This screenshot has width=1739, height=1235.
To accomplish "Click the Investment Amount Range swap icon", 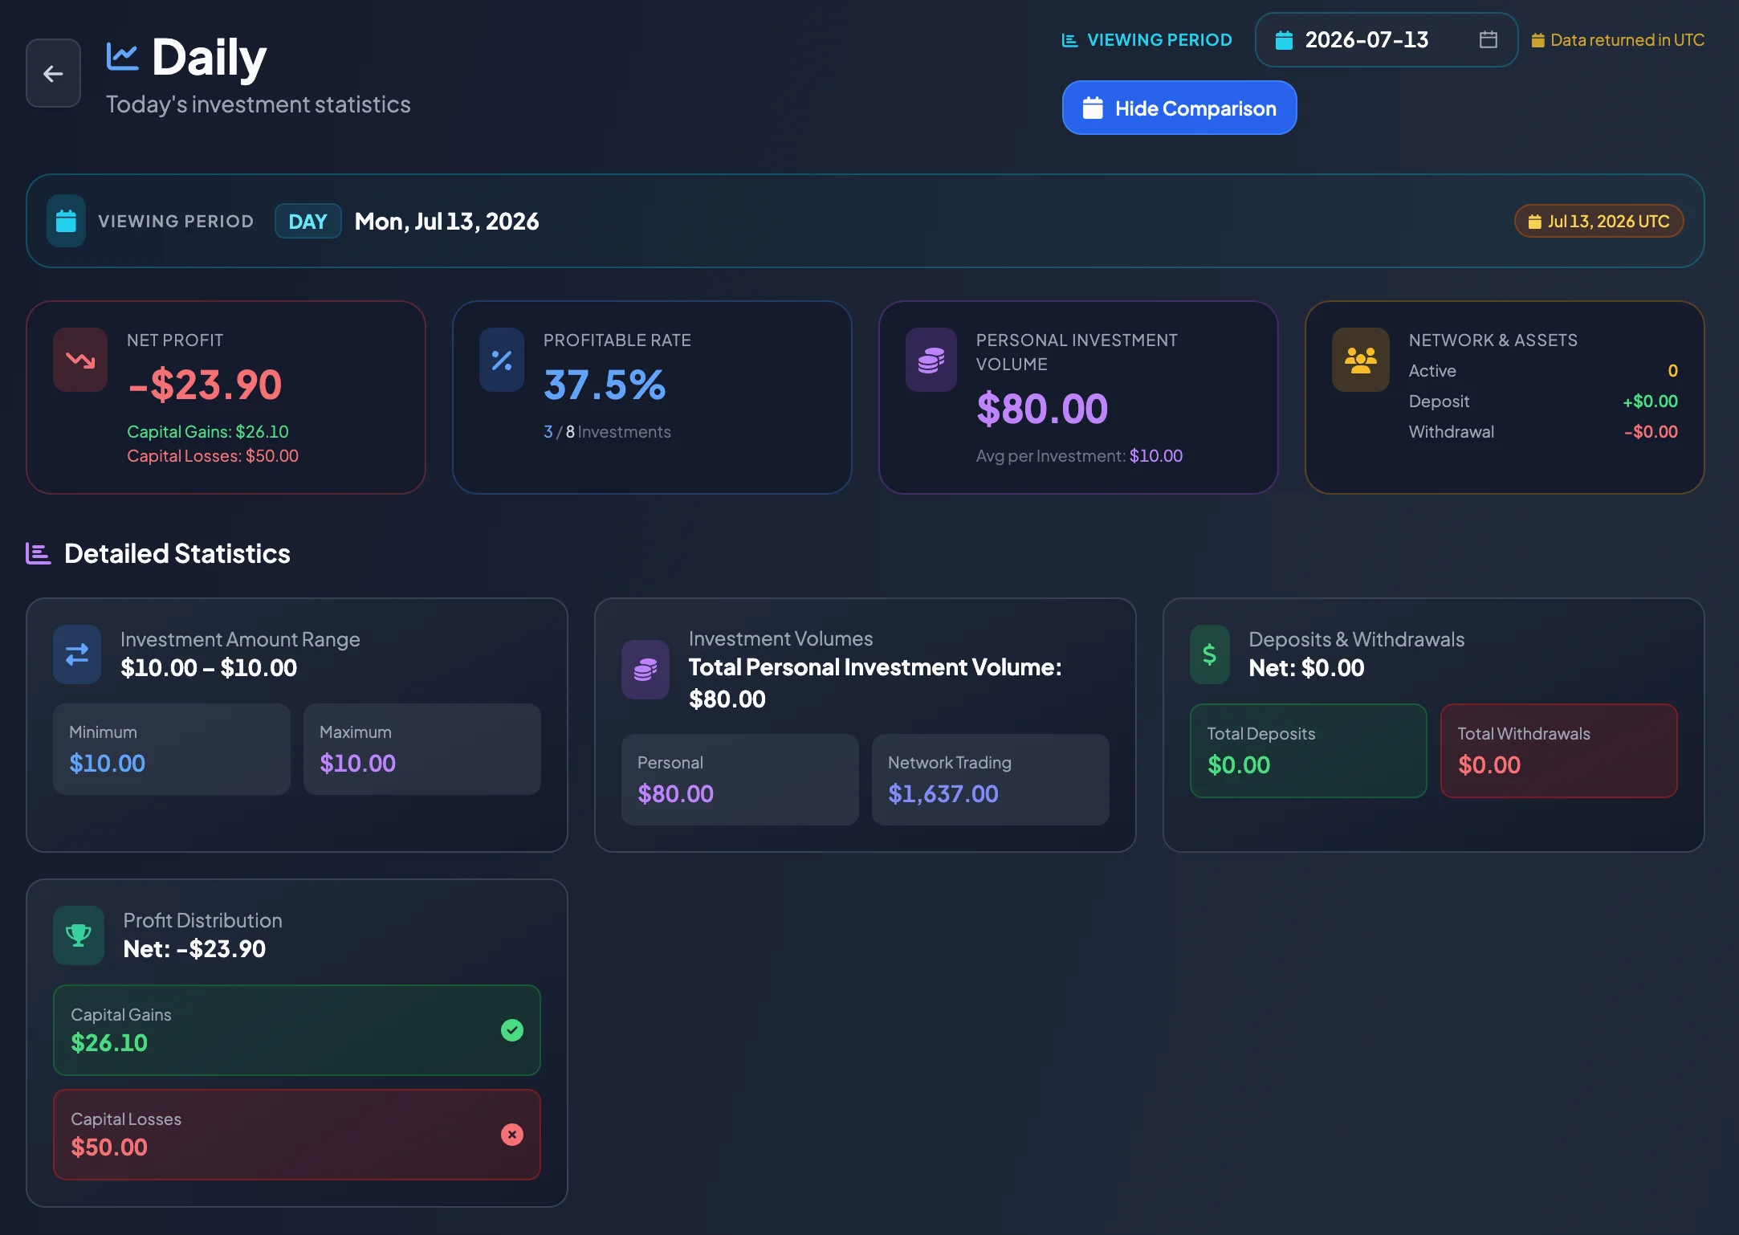I will click(77, 654).
